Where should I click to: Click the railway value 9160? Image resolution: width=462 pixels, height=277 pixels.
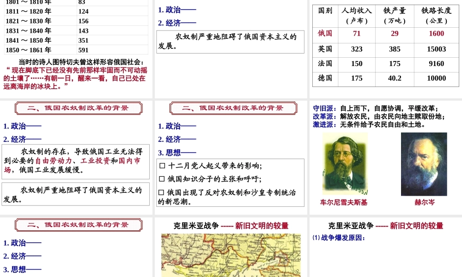pyautogui.click(x=437, y=64)
